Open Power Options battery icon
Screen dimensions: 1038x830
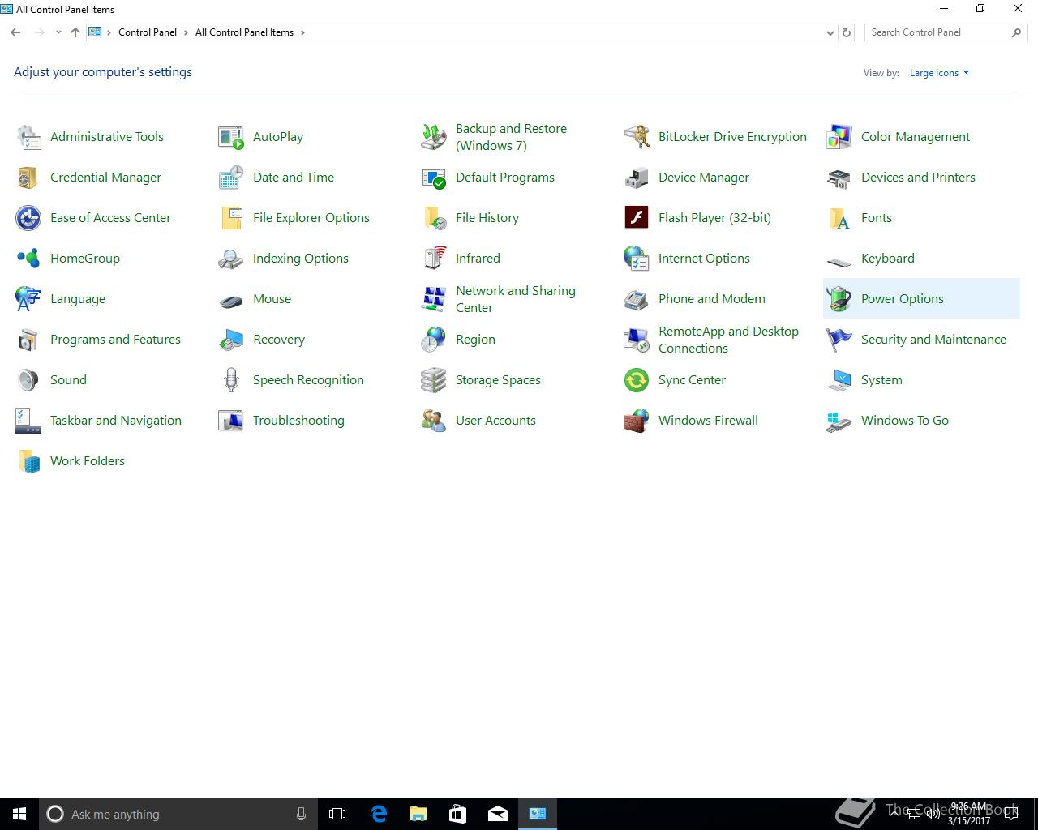[x=839, y=299]
